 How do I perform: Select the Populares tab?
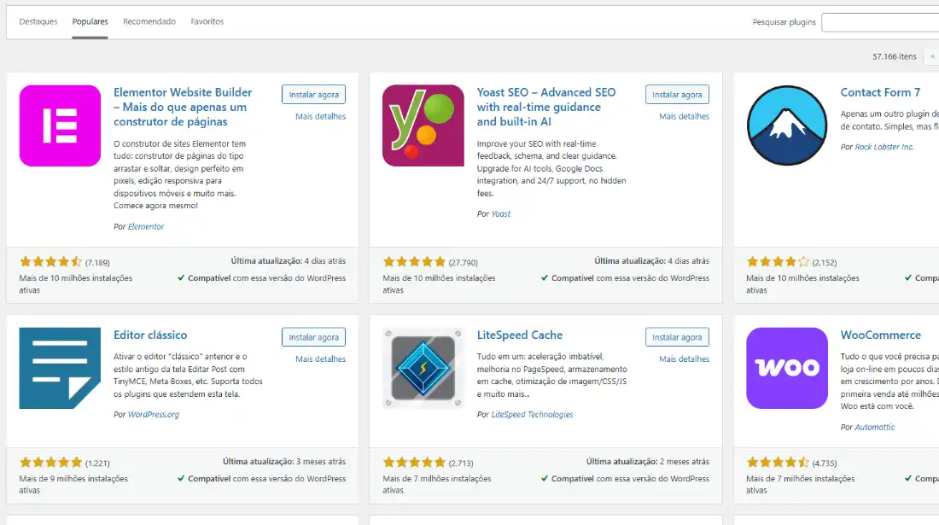[x=90, y=21]
